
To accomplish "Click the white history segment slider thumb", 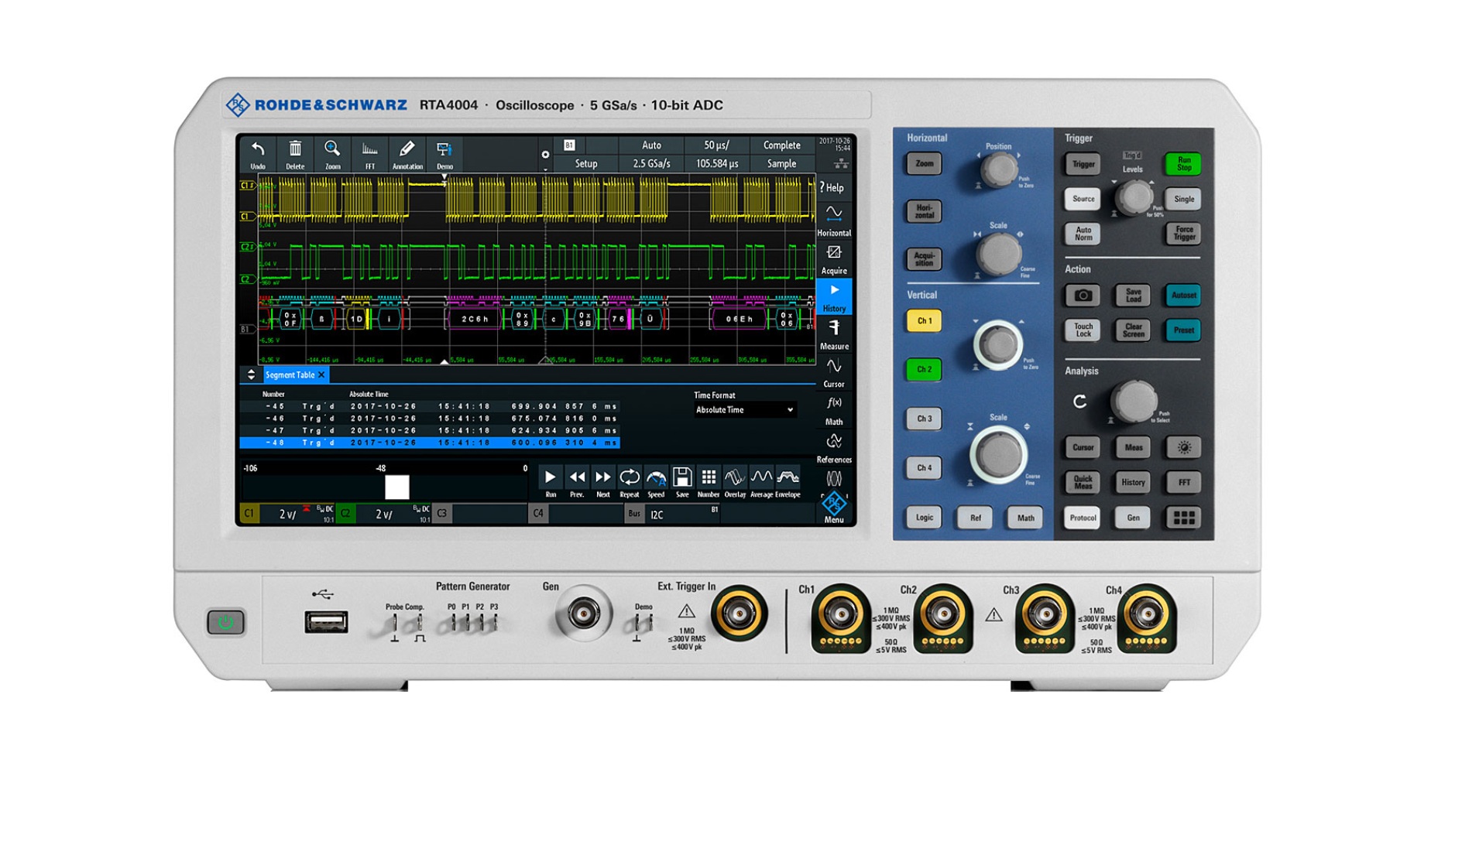I will pos(396,487).
